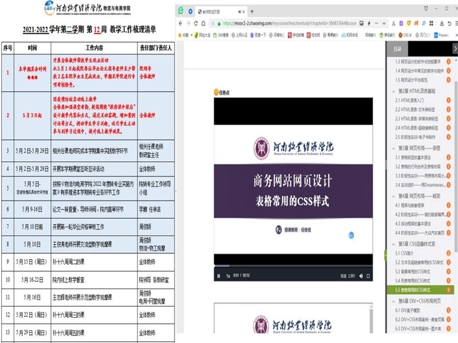
Task: Collapse the 第2章 HTML语言基础 chapter
Action: click(394, 91)
